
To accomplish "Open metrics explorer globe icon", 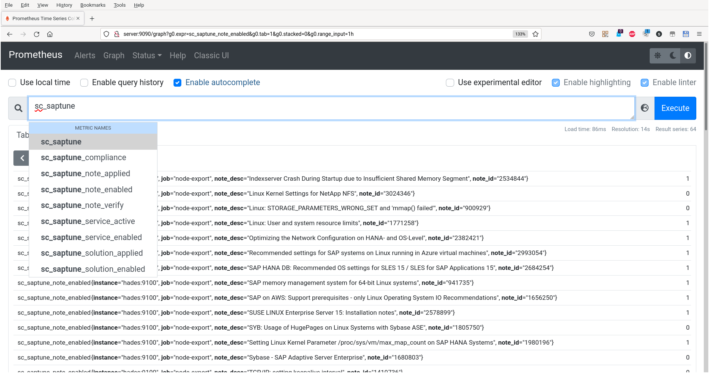I will (645, 108).
